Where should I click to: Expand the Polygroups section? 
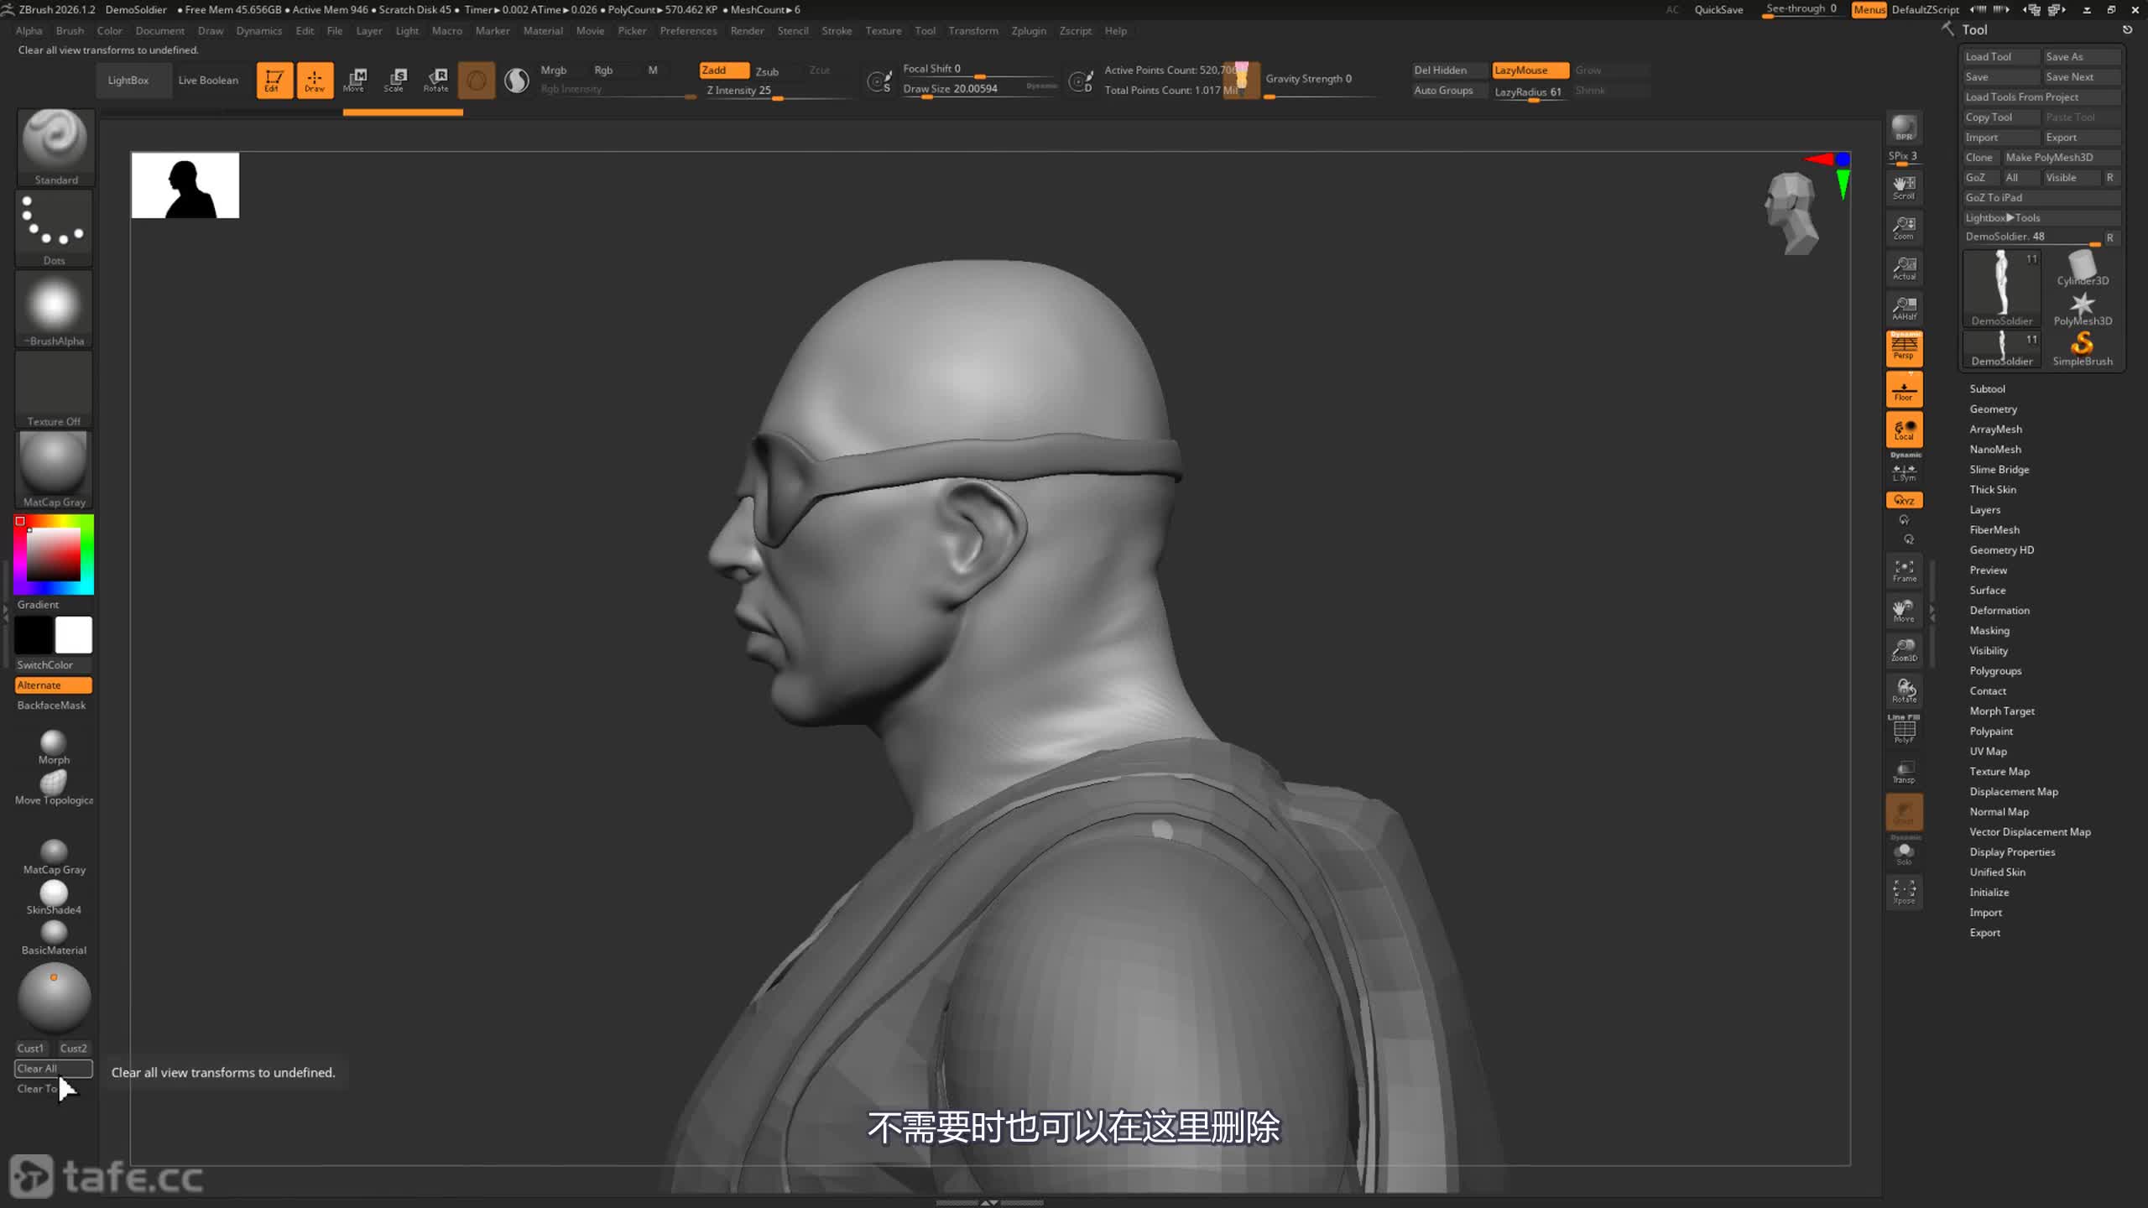(x=1995, y=671)
